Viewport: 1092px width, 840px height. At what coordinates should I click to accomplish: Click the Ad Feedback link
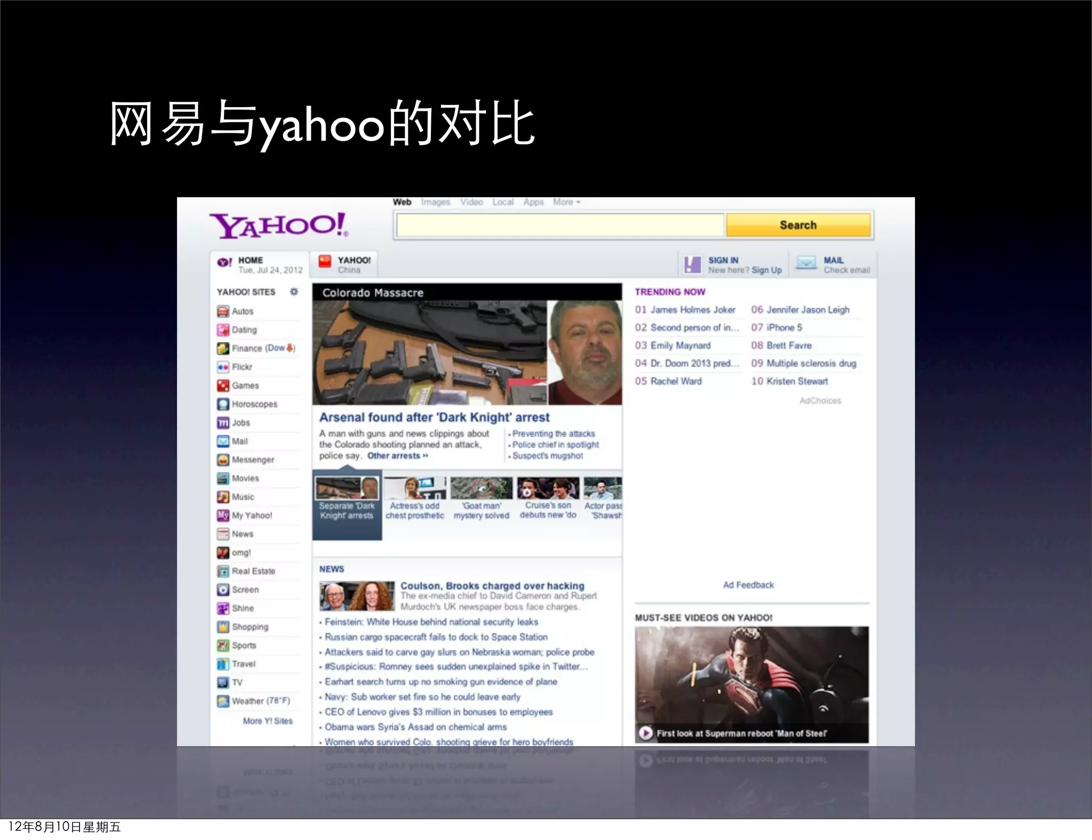748,585
